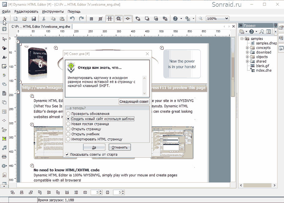Open file using the folder toolbar icon
The height and width of the screenshot is (203, 284).
pos(25,19)
